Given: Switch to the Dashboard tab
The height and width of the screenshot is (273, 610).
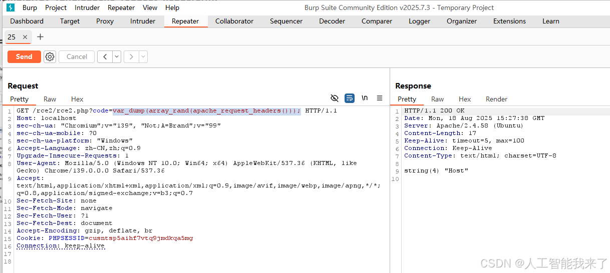Looking at the screenshot, I should (x=27, y=21).
